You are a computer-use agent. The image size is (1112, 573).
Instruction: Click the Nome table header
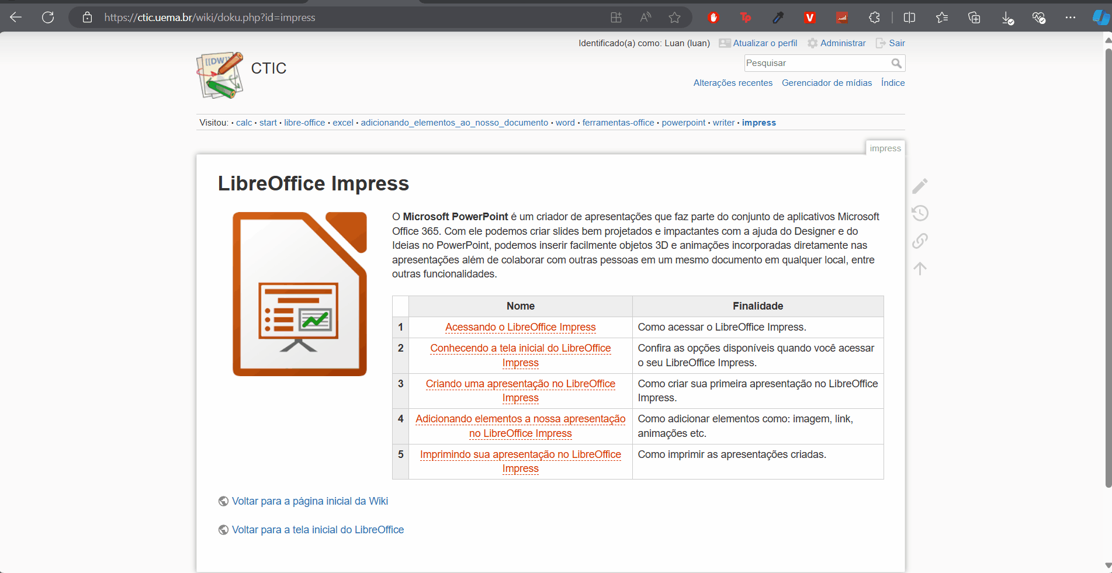click(521, 306)
